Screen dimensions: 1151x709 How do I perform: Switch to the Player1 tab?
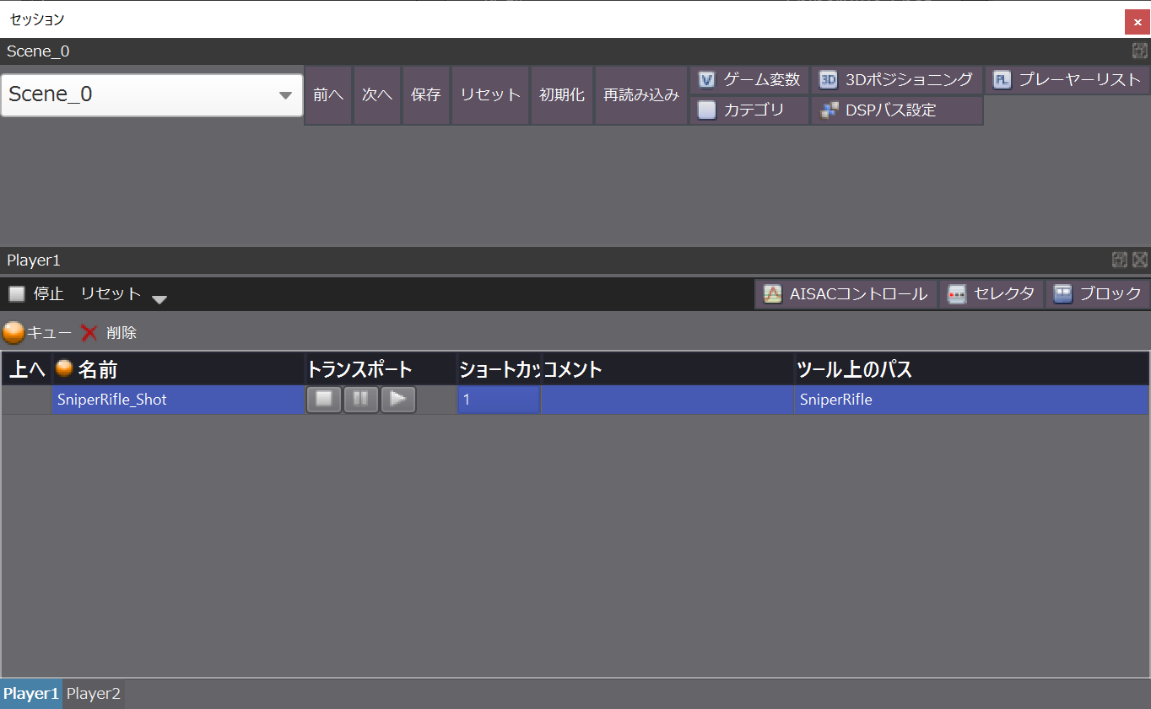coord(31,694)
